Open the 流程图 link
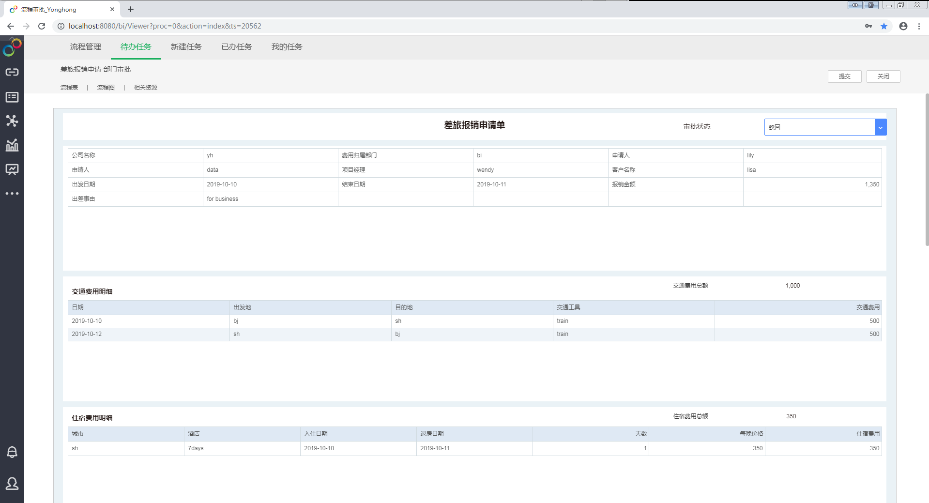929x503 pixels. pyautogui.click(x=106, y=88)
